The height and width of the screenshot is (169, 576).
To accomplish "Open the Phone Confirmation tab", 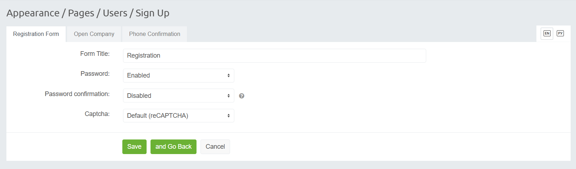I will 154,34.
